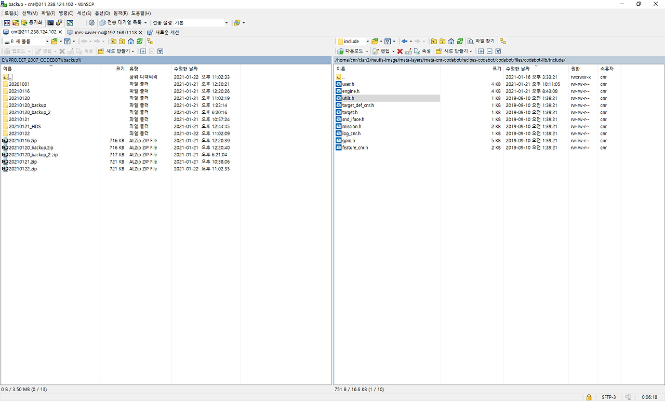
Task: Open the 파일(F) menu
Action: point(48,13)
